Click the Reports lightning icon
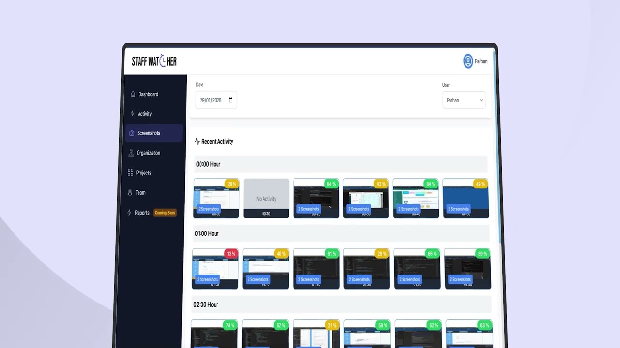 point(129,213)
